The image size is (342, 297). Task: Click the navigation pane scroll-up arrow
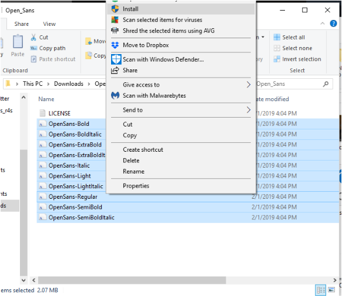coord(24,98)
